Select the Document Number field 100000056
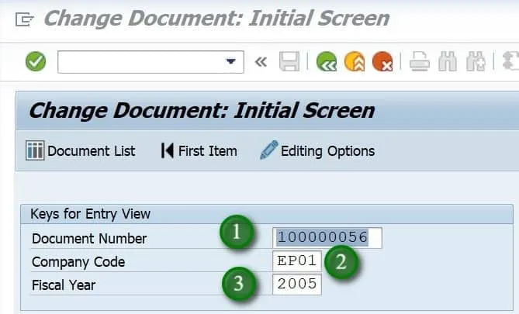Viewport: 519px width, 314px height. click(327, 237)
